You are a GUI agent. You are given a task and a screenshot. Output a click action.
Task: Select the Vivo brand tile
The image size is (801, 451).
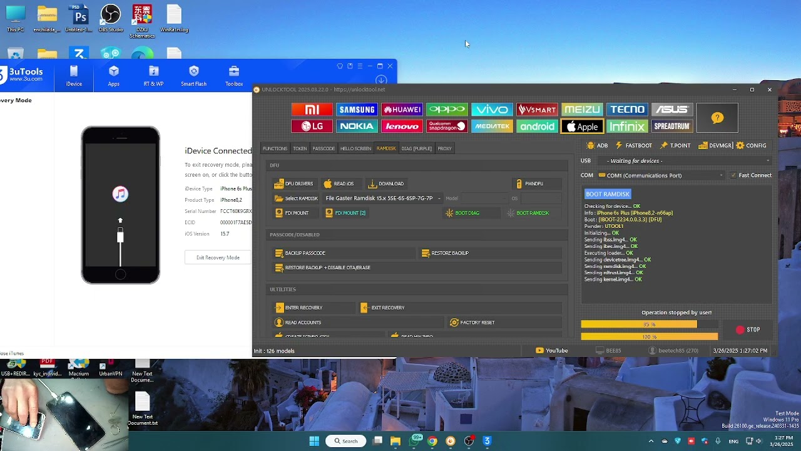click(x=492, y=110)
